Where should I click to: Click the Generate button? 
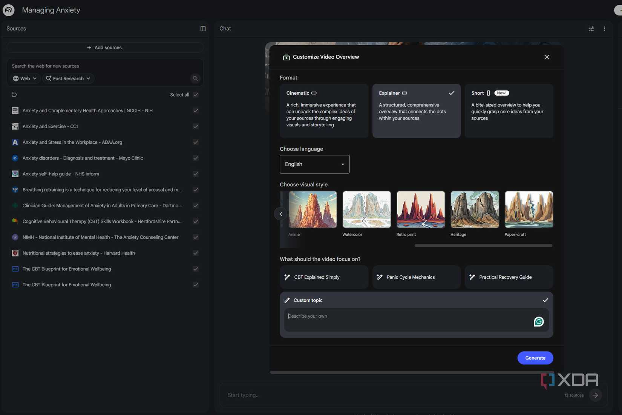pos(535,358)
